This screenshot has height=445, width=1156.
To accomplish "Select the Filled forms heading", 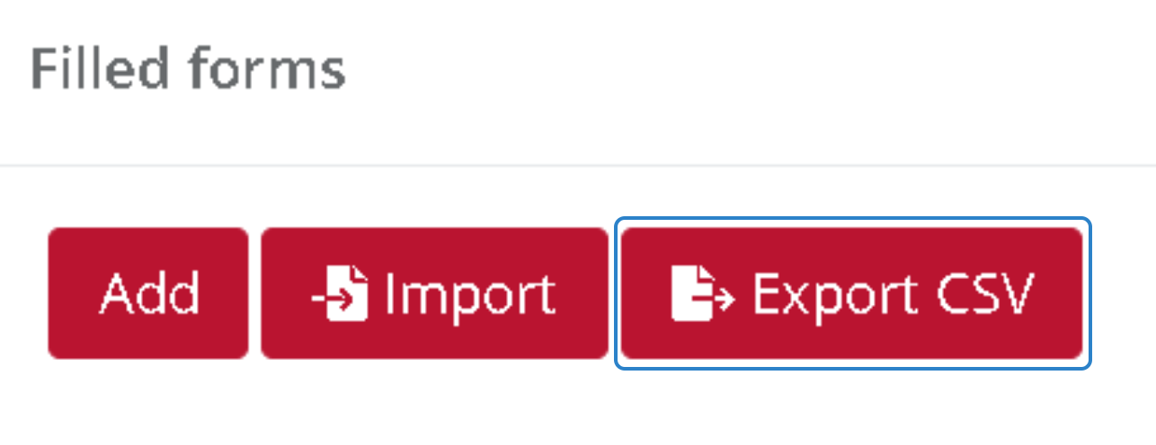I will 188,69.
